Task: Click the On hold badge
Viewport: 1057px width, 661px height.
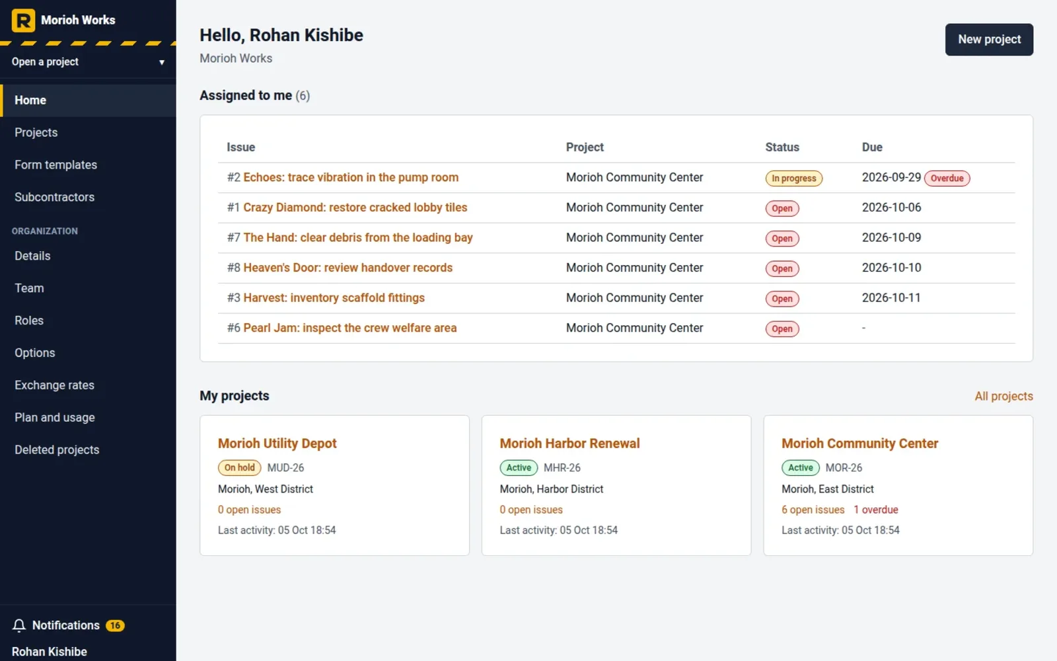Action: click(x=239, y=468)
